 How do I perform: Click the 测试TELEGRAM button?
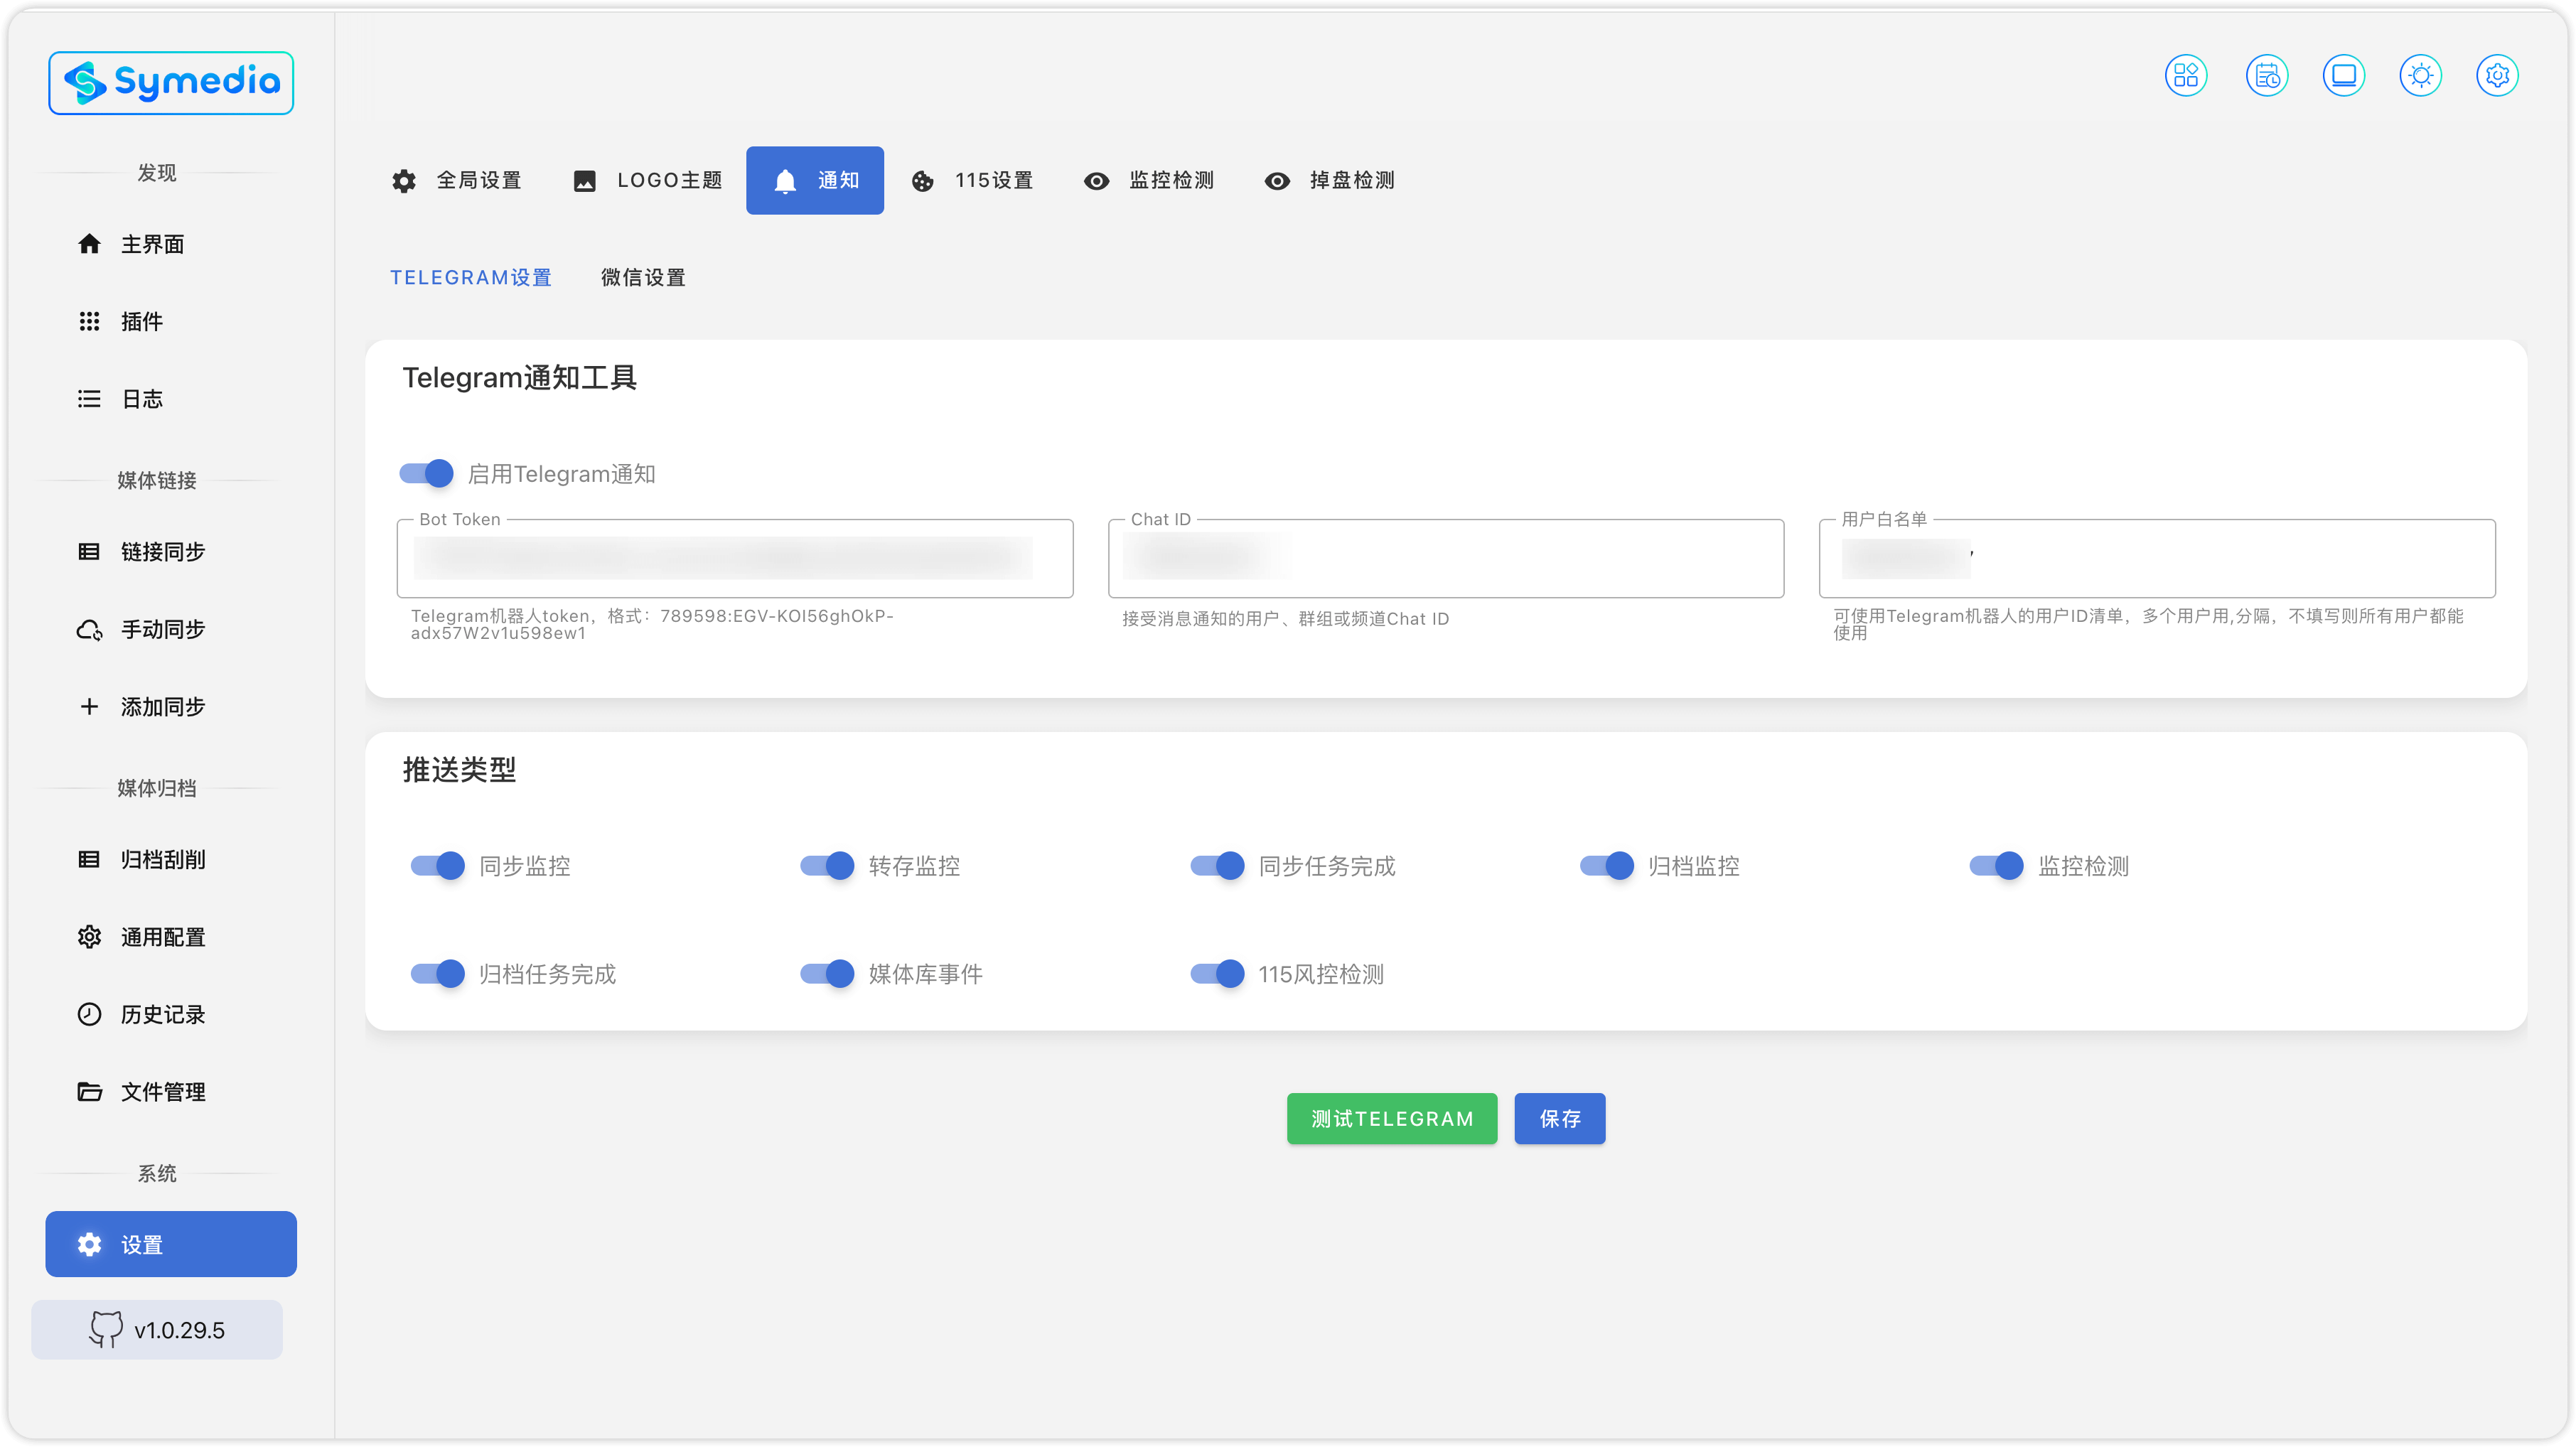[x=1392, y=1119]
